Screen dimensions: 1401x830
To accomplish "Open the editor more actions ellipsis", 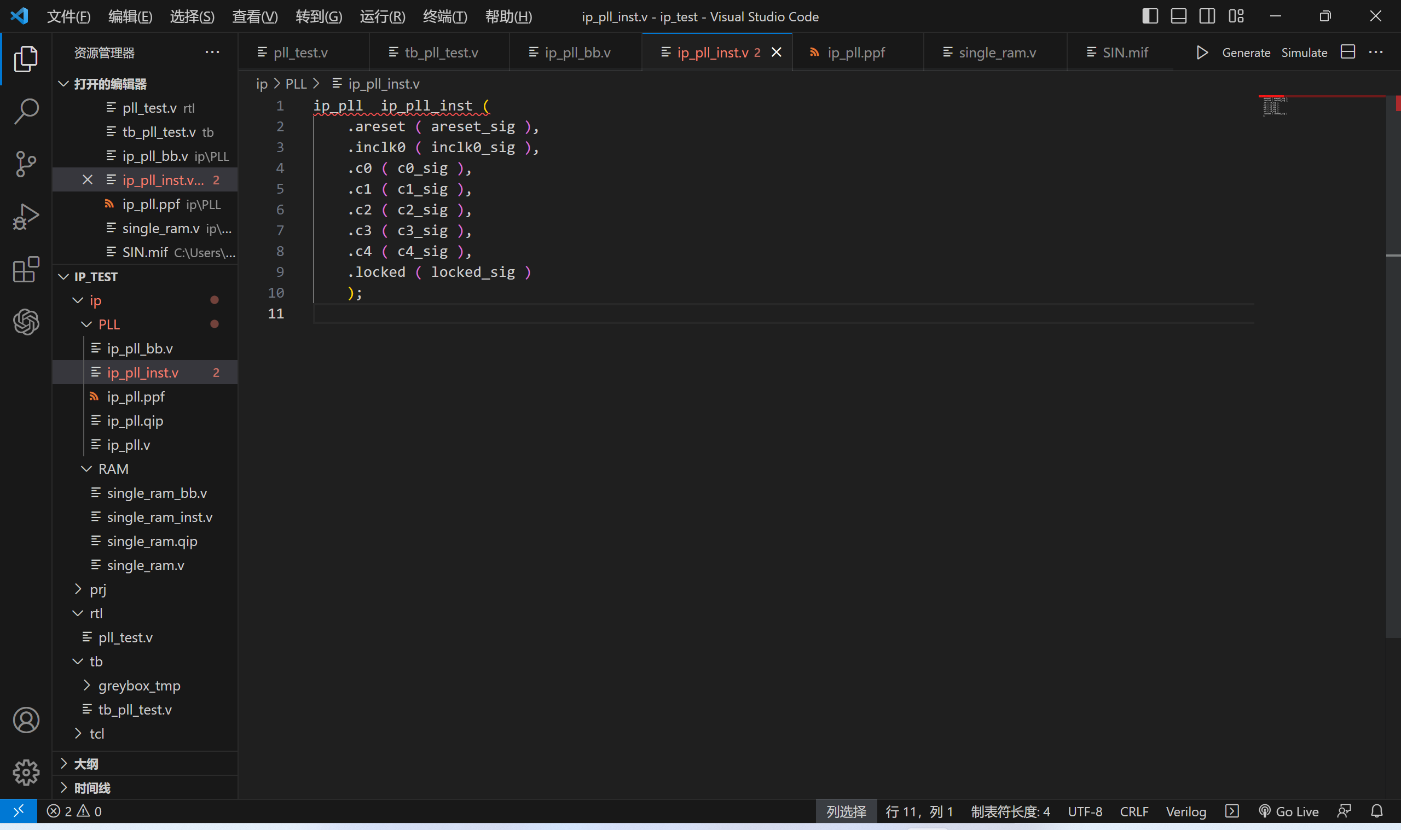I will tap(1376, 52).
